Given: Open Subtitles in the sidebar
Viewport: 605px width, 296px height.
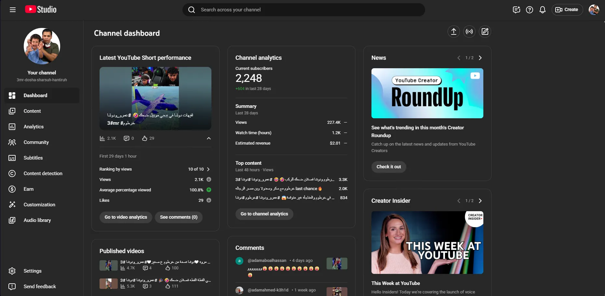Looking at the screenshot, I should [42, 158].
